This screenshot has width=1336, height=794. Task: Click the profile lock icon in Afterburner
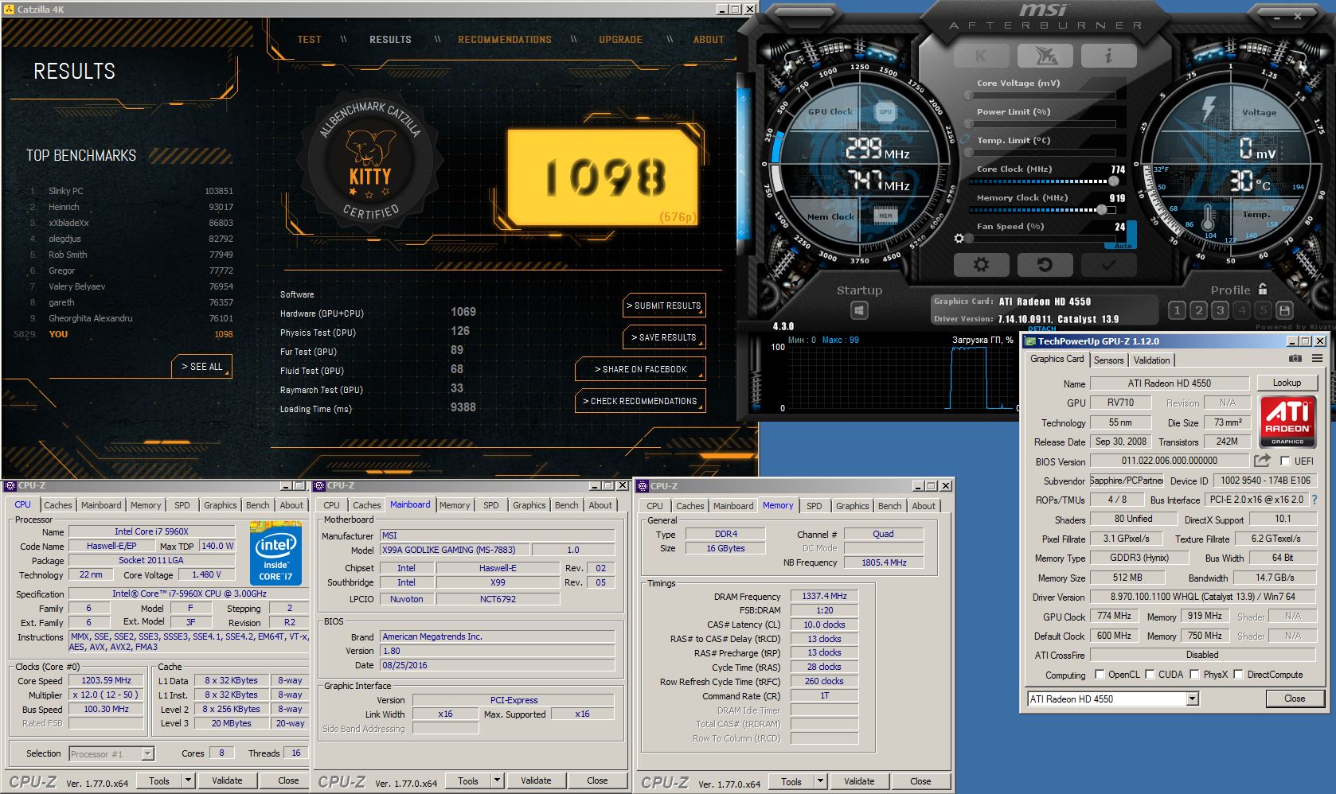(1263, 289)
